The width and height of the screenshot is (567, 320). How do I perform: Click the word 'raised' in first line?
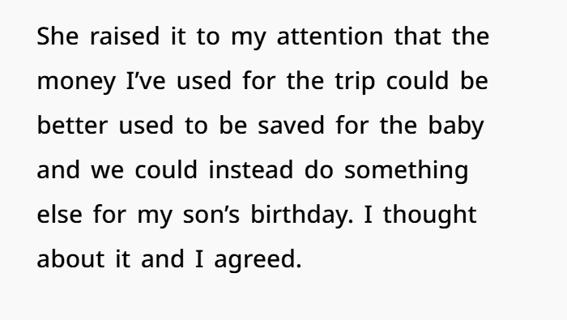click(x=125, y=36)
